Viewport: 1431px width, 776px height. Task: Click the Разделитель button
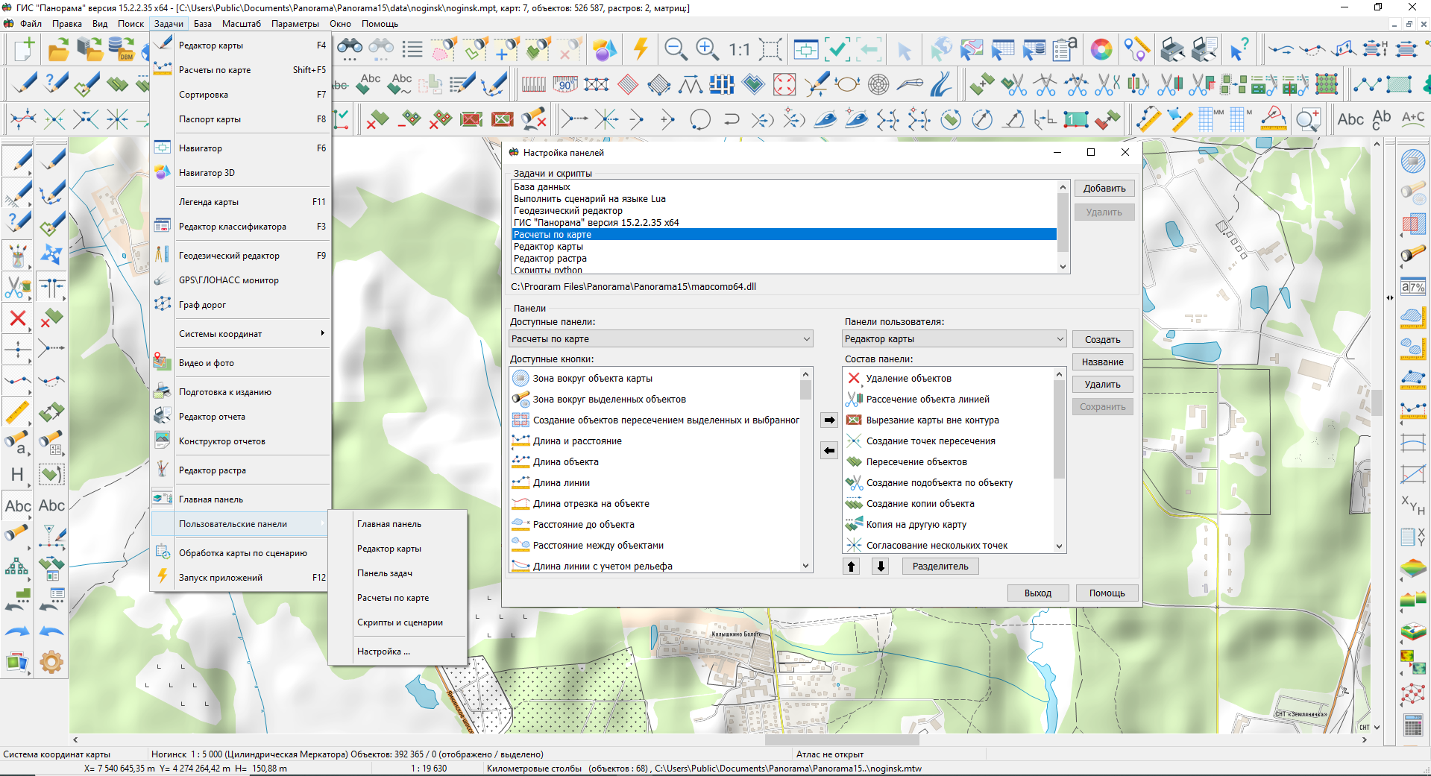[940, 567]
